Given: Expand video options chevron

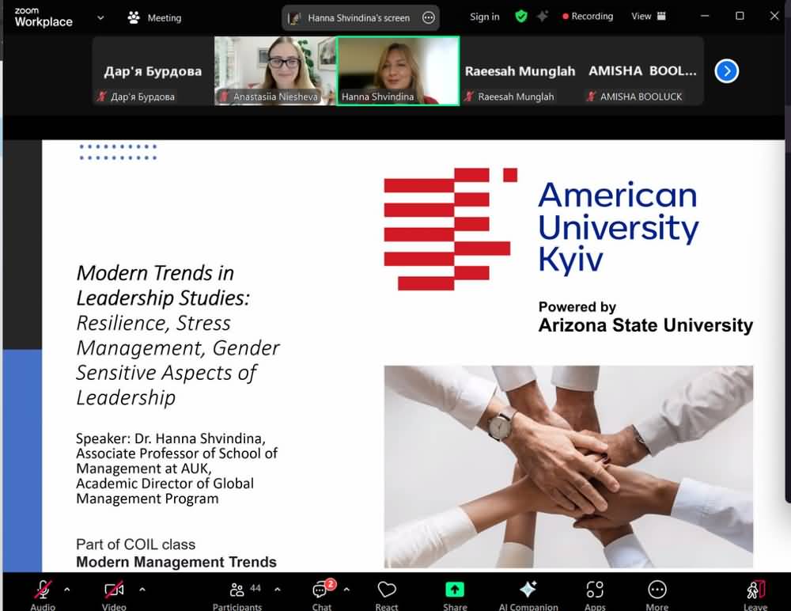Looking at the screenshot, I should (142, 589).
